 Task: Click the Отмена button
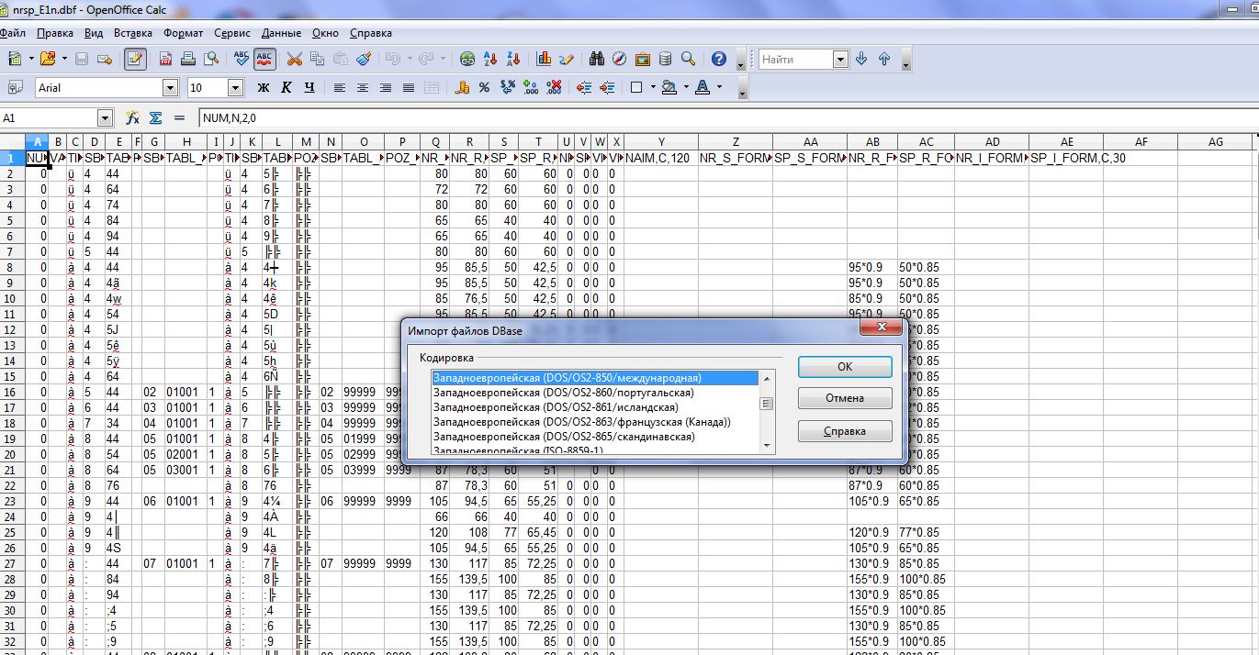click(844, 399)
